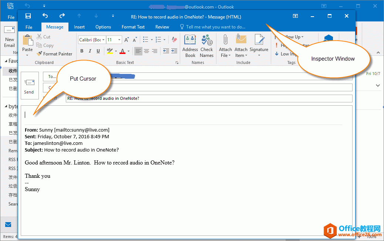Toggle underline formatting
Image resolution: width=384 pixels, height=241 pixels.
pyautogui.click(x=98, y=51)
